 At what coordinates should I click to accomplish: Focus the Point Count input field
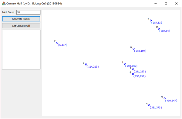point(28,12)
